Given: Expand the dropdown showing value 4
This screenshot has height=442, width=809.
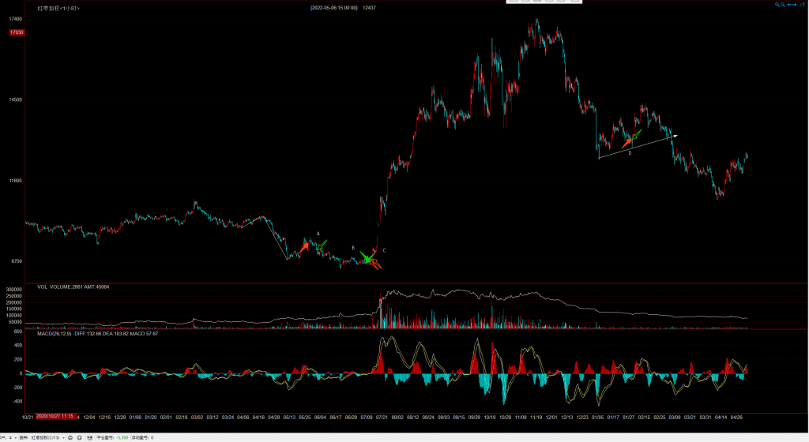Looking at the screenshot, I should (15, 436).
